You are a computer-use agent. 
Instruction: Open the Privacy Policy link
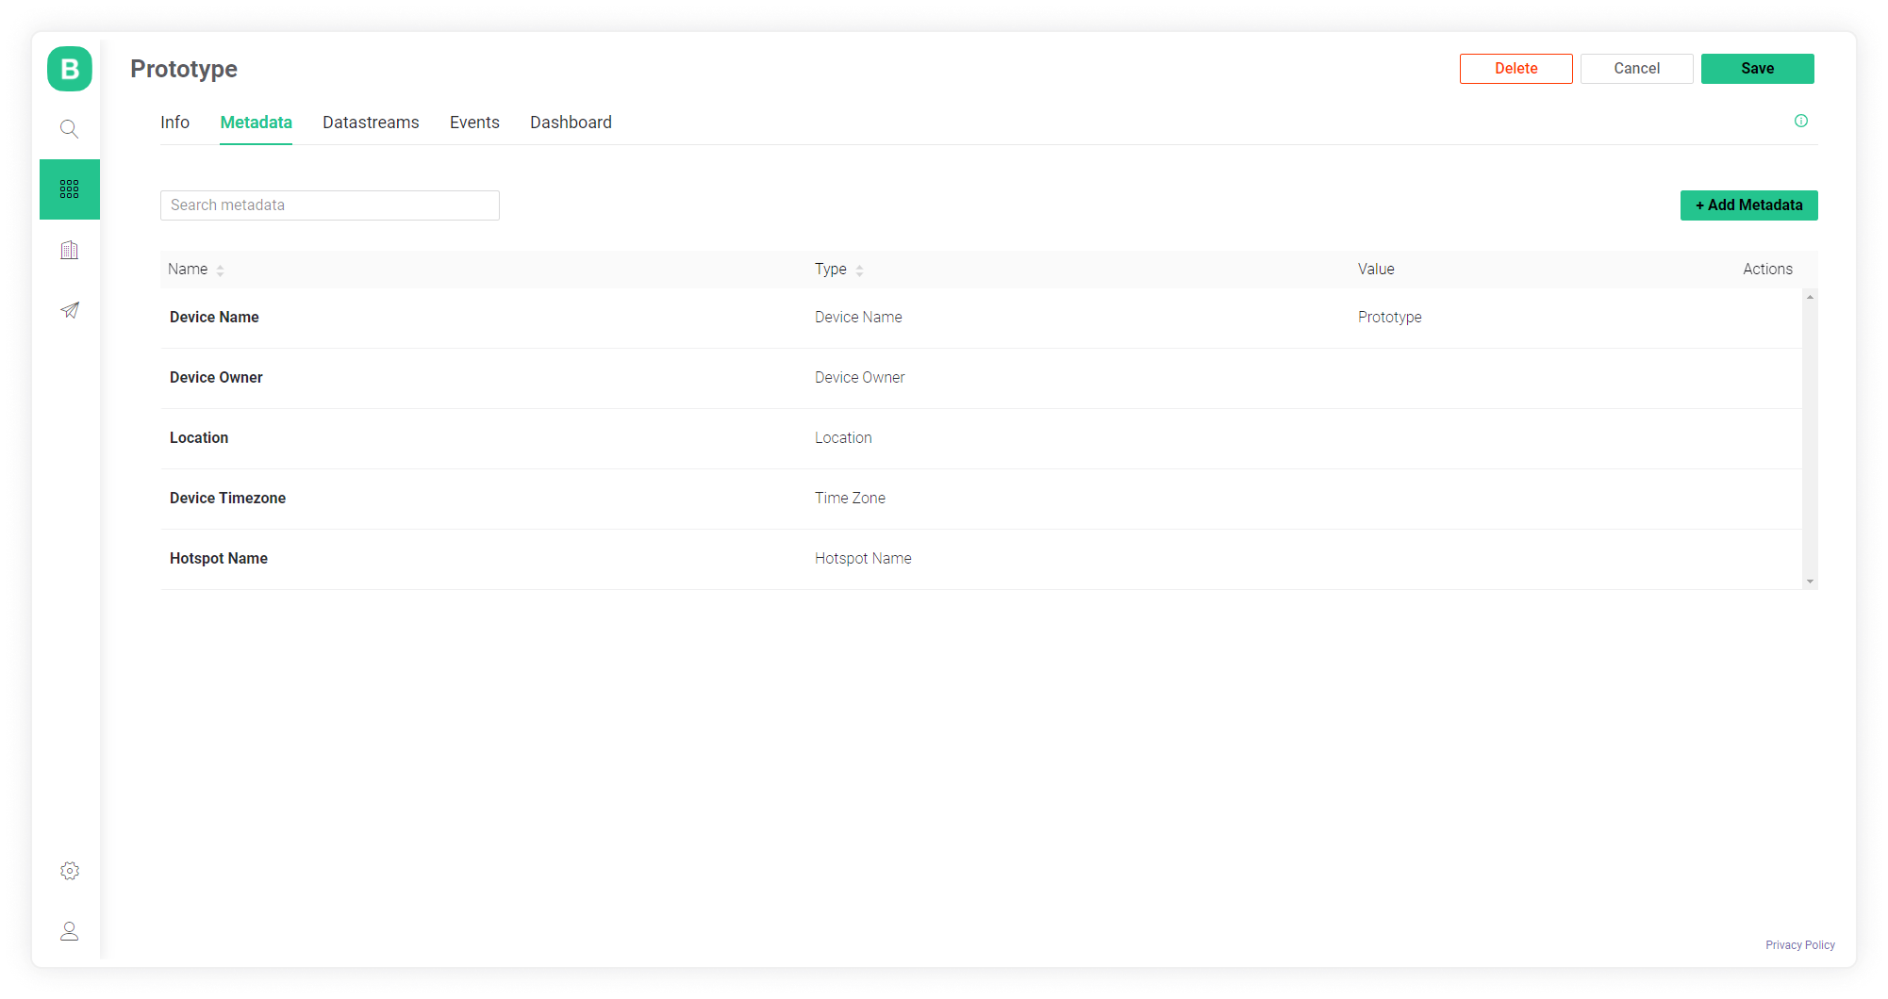pyautogui.click(x=1799, y=945)
